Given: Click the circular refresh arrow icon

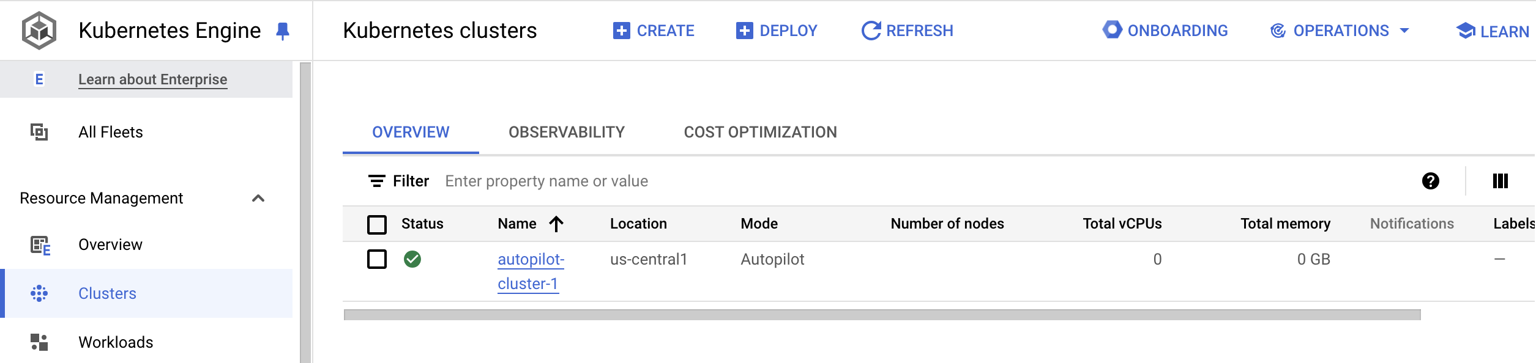Looking at the screenshot, I should coord(871,31).
